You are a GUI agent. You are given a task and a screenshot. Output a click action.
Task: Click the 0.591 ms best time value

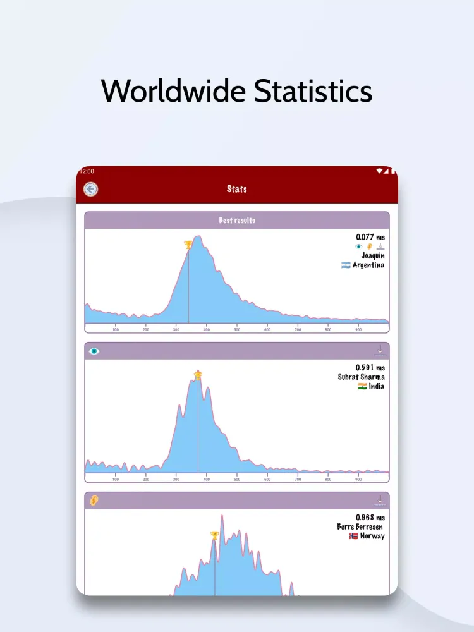click(x=370, y=367)
